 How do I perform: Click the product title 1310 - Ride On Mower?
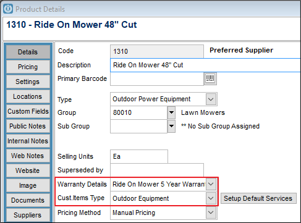[72, 25]
